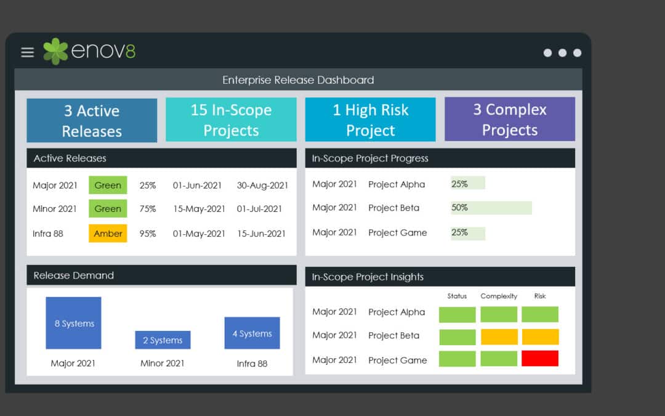Click Project Beta green Status cell
Viewport: 665px width, 416px height.
click(457, 337)
